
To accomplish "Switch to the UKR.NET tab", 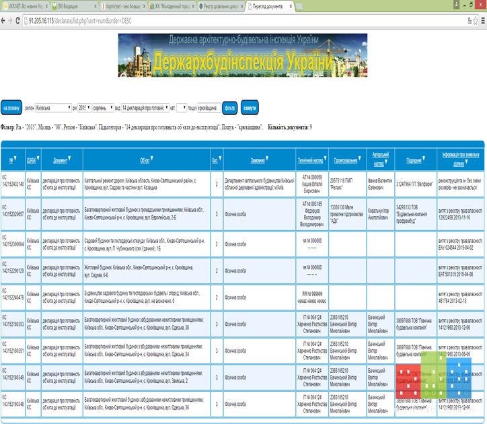I will click(26, 6).
